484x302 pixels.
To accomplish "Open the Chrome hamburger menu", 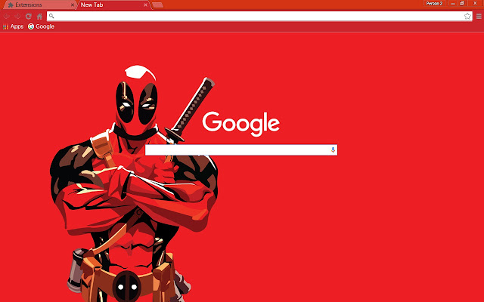I will pos(479,17).
